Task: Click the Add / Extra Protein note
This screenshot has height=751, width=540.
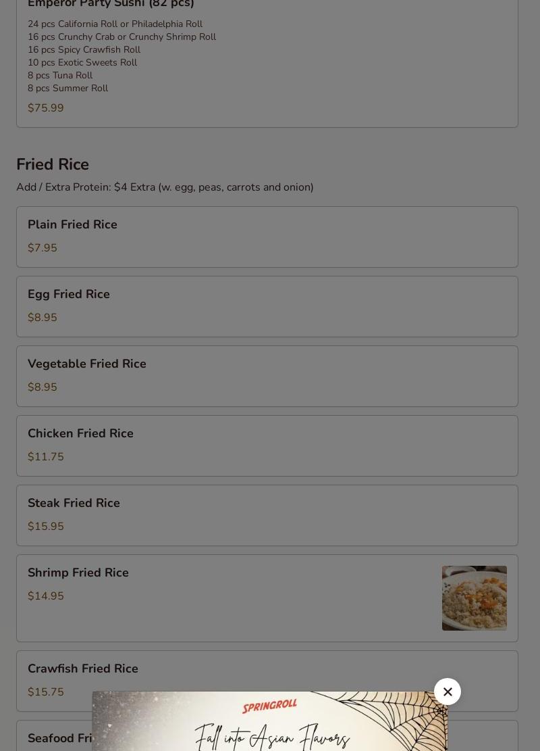Action: click(165, 187)
